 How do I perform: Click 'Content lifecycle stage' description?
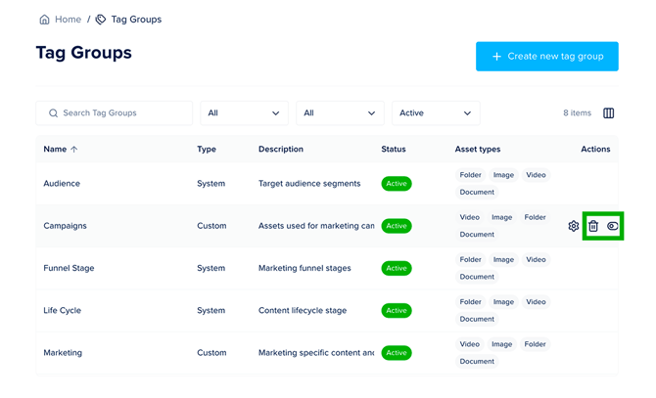point(303,310)
